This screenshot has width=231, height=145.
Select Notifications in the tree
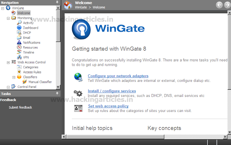pyautogui.click(x=31, y=42)
